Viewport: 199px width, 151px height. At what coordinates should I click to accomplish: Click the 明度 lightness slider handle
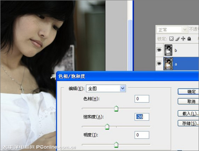pos(116,145)
